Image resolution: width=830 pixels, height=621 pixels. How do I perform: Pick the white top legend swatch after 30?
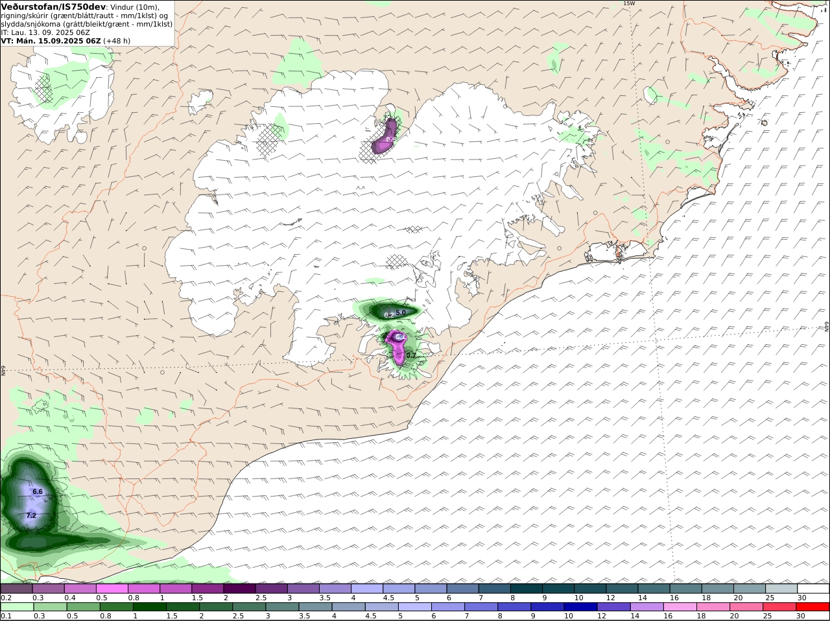[x=813, y=589]
